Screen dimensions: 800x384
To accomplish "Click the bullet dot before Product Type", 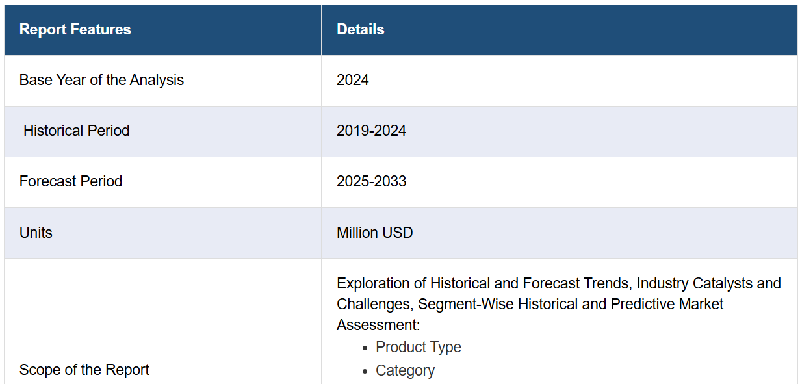I will click(366, 348).
